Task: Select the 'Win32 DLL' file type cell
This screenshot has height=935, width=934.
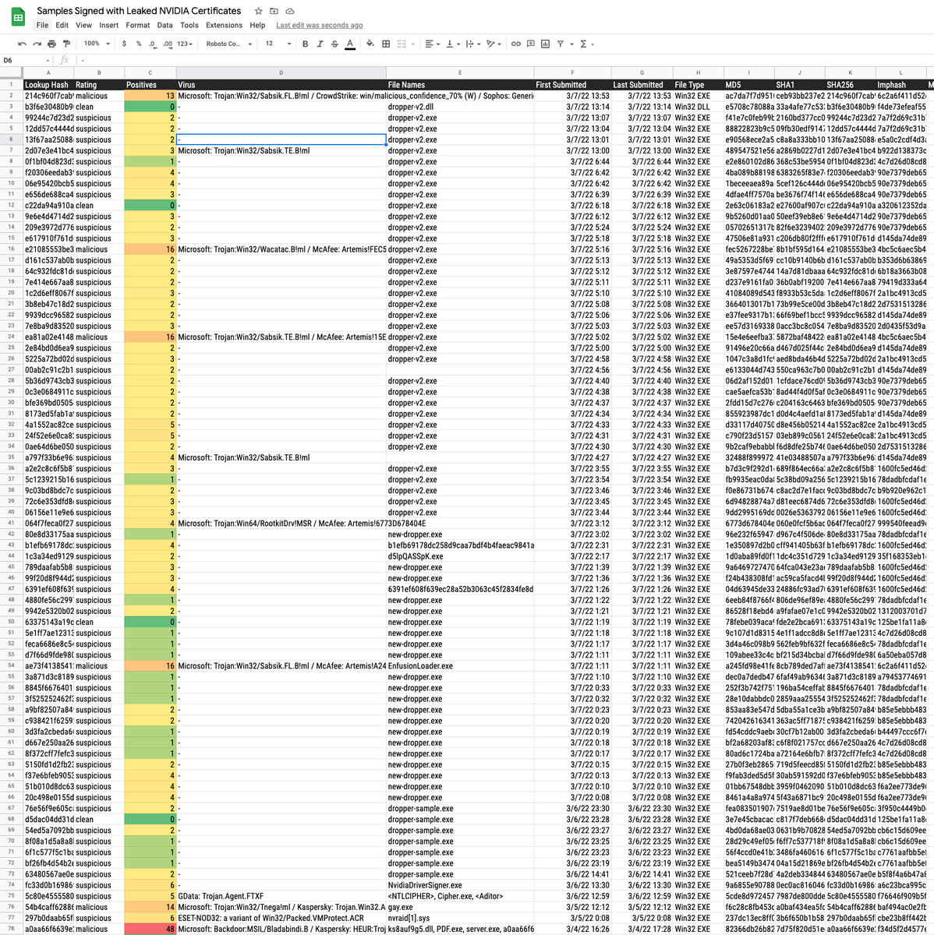Action: click(699, 107)
